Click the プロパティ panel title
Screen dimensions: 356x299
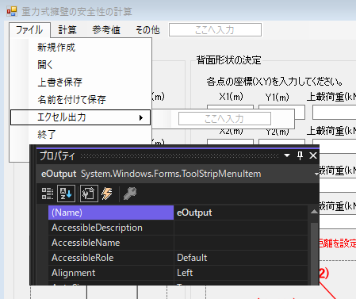(57, 155)
